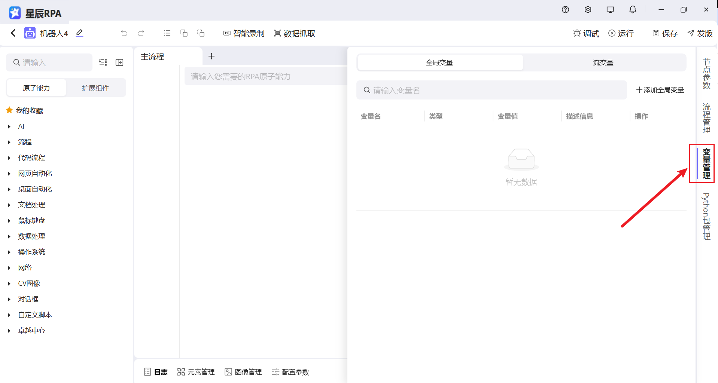Viewport: 718px width, 383px height.
Task: Expand the 网页自动化 category
Action: pyautogui.click(x=34, y=173)
